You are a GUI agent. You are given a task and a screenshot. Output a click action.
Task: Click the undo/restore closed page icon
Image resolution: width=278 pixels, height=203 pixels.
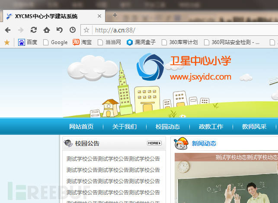click(60, 30)
